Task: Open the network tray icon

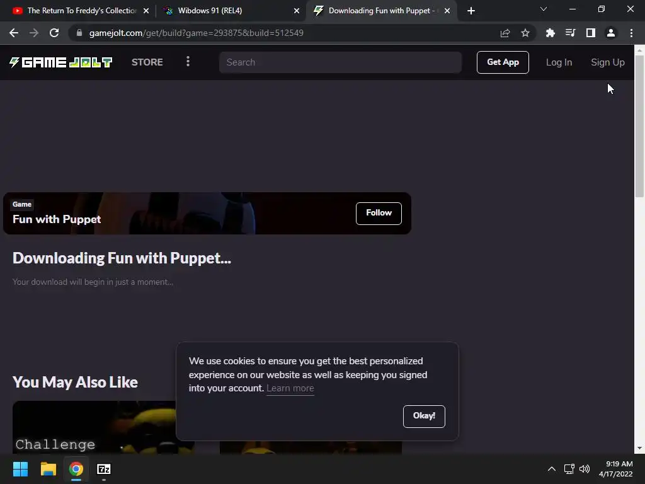Action: coord(569,469)
